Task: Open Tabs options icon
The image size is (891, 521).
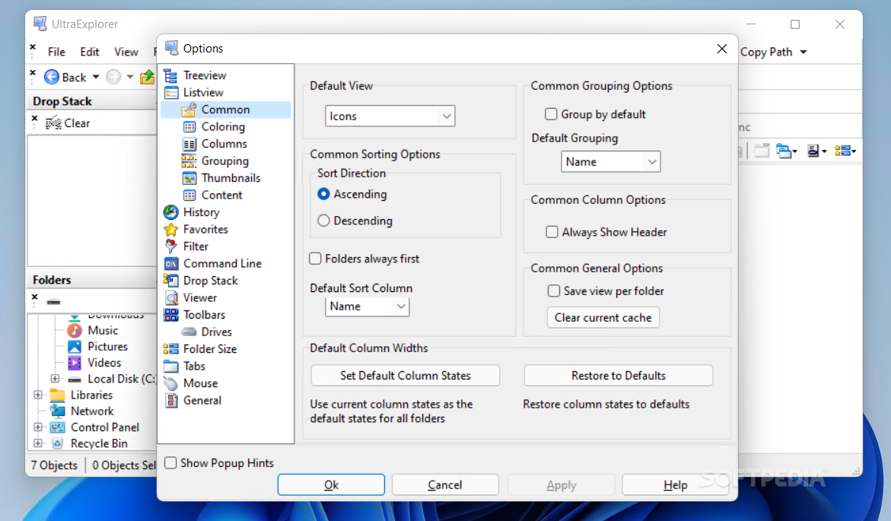Action: pos(171,366)
